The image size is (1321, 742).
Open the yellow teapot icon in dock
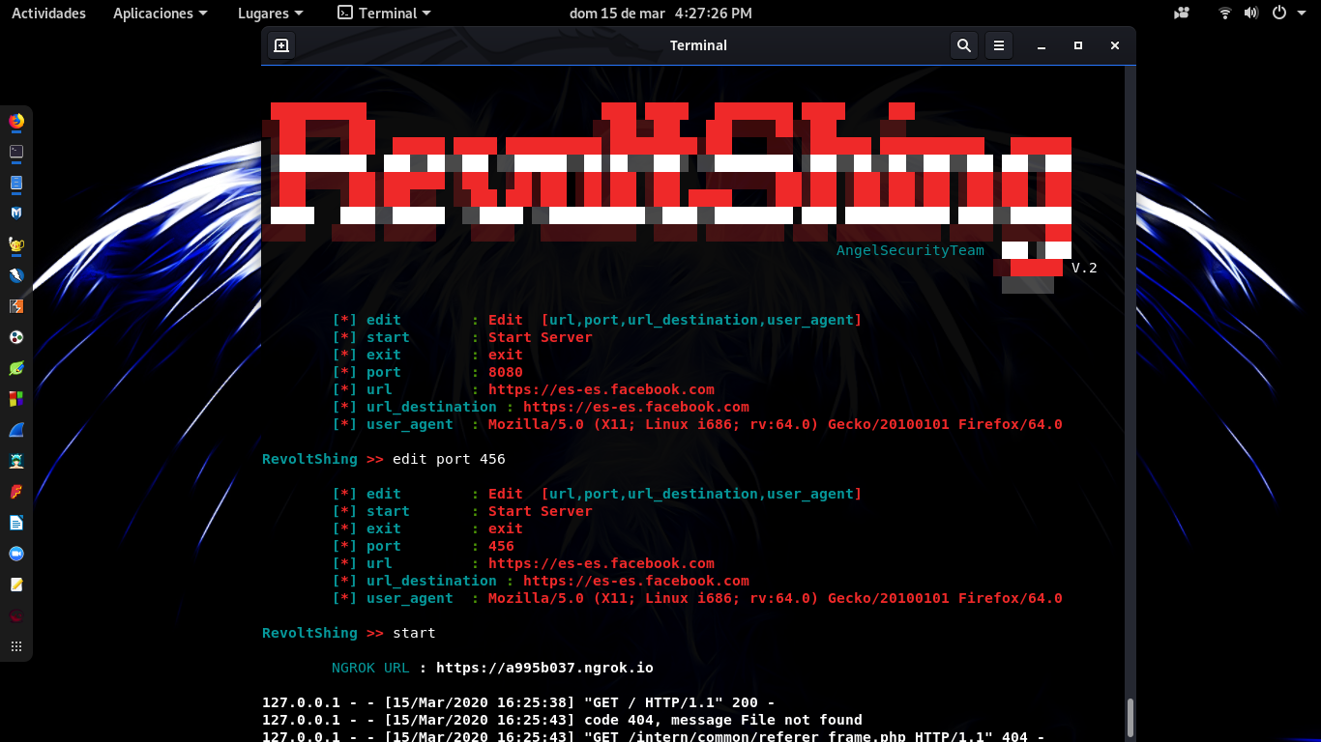click(16, 244)
